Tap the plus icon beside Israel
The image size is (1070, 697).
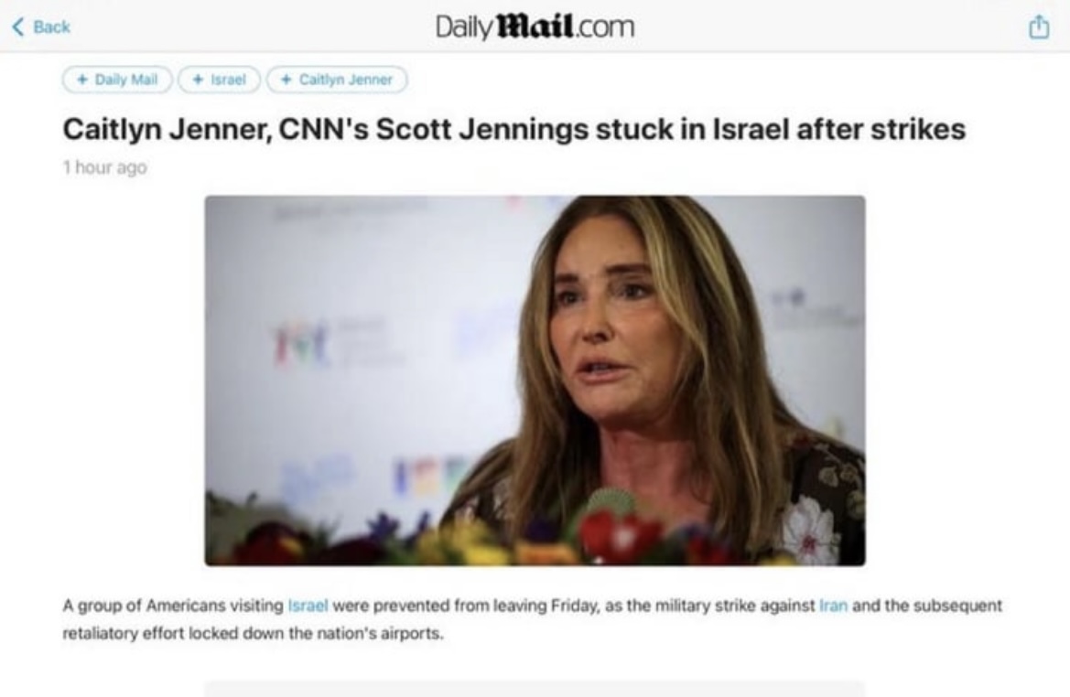tap(198, 80)
